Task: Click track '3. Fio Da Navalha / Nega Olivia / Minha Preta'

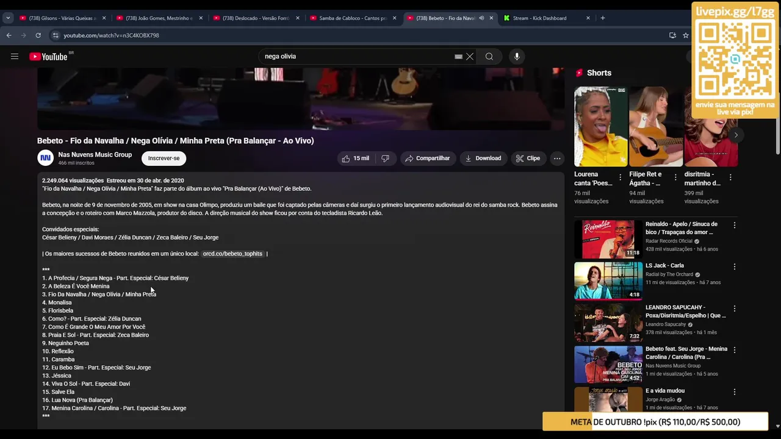Action: pyautogui.click(x=99, y=294)
